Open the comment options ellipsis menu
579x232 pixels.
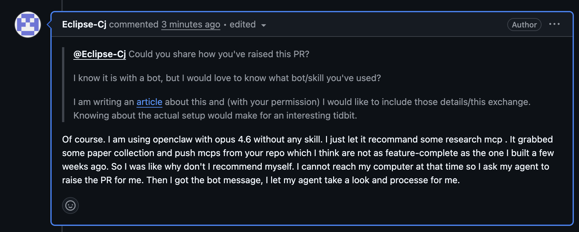tap(554, 24)
